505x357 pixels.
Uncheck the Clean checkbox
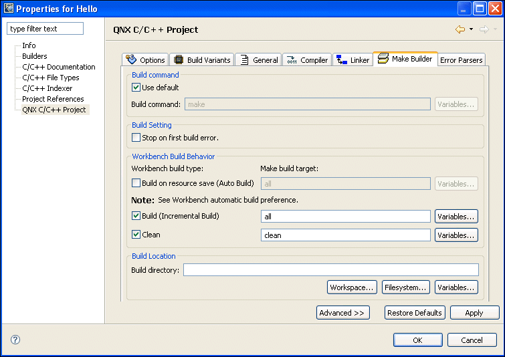point(136,235)
